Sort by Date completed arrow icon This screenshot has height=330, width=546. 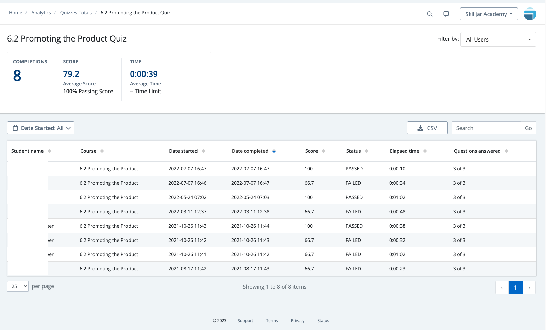pyautogui.click(x=274, y=151)
